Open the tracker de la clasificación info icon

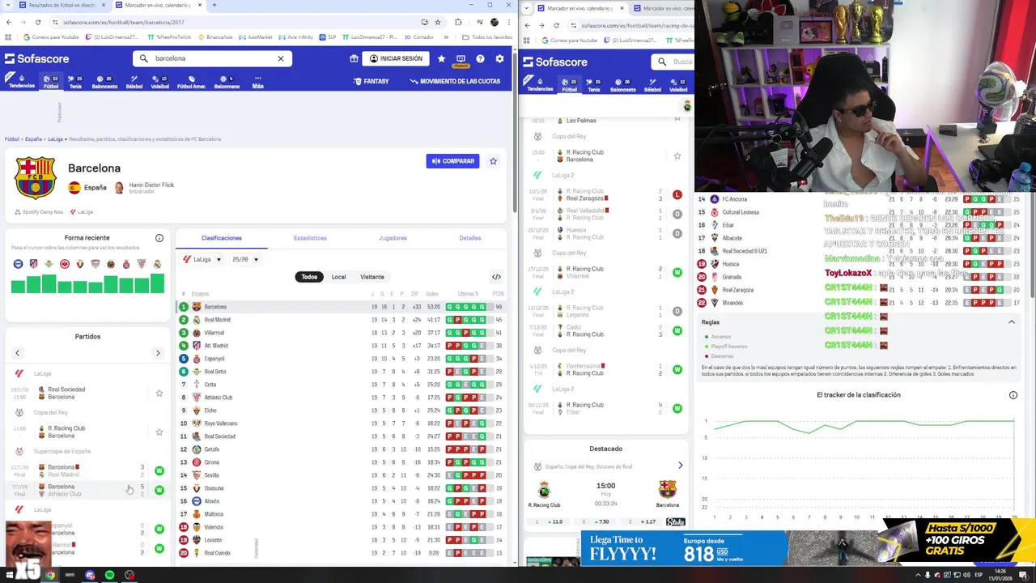coord(1013,395)
